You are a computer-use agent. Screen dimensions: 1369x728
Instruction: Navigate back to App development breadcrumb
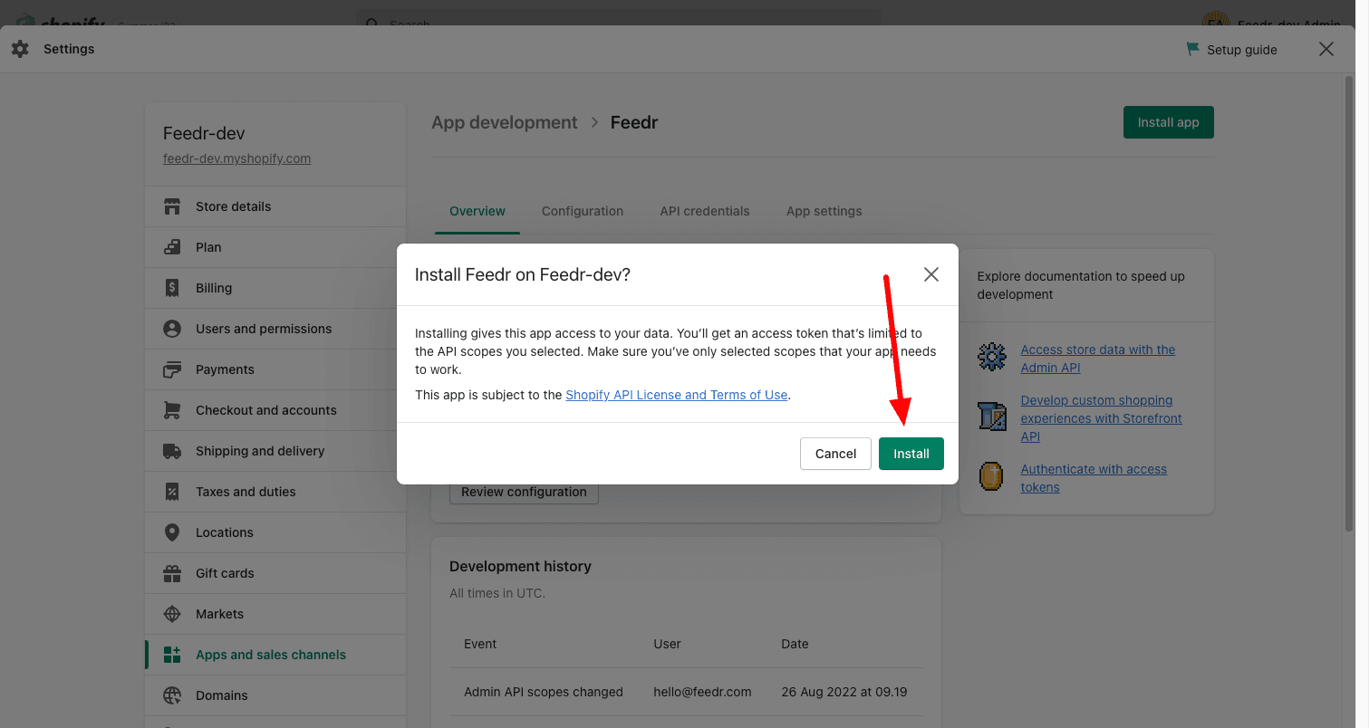[504, 122]
